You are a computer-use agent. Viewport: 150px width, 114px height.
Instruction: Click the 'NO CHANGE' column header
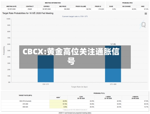click(x=126, y=6)
